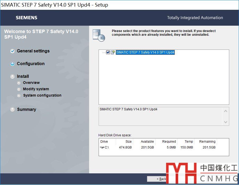Click the Overview sub-step bullet

19,83
